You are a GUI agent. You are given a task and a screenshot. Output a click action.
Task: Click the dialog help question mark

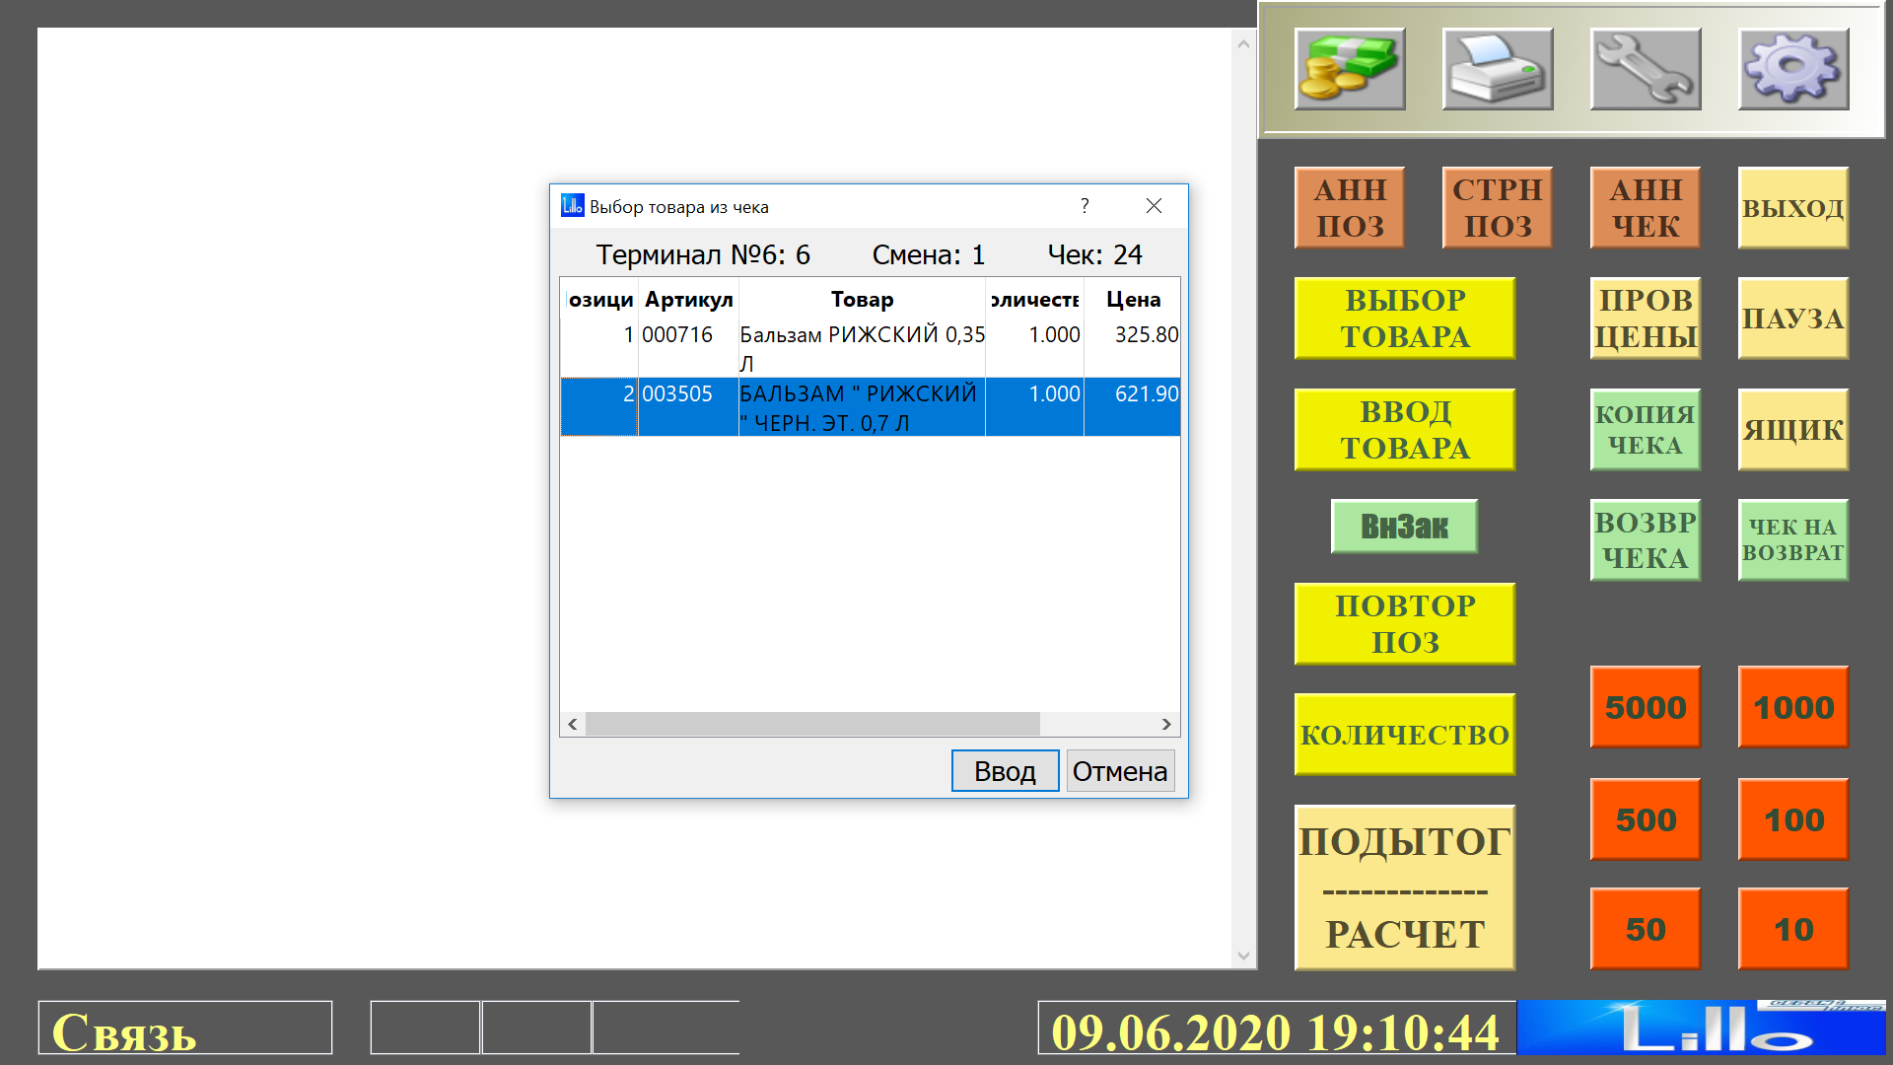(x=1085, y=205)
